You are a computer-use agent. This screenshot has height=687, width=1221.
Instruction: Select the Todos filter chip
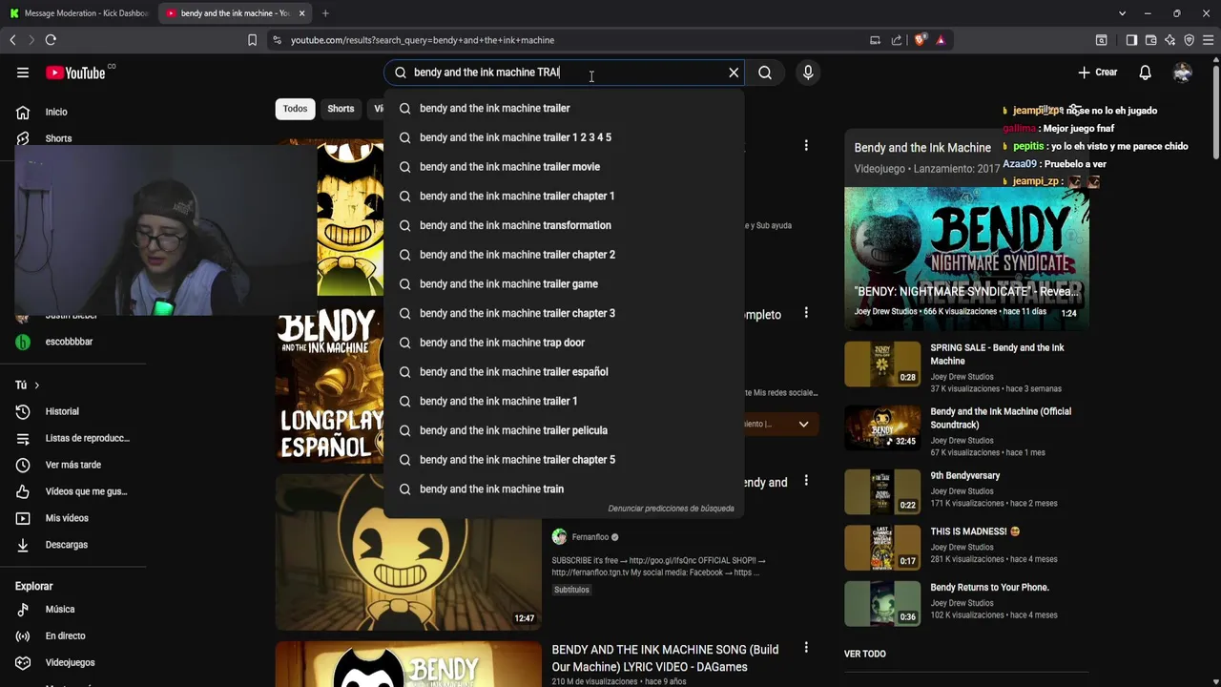pyautogui.click(x=295, y=109)
